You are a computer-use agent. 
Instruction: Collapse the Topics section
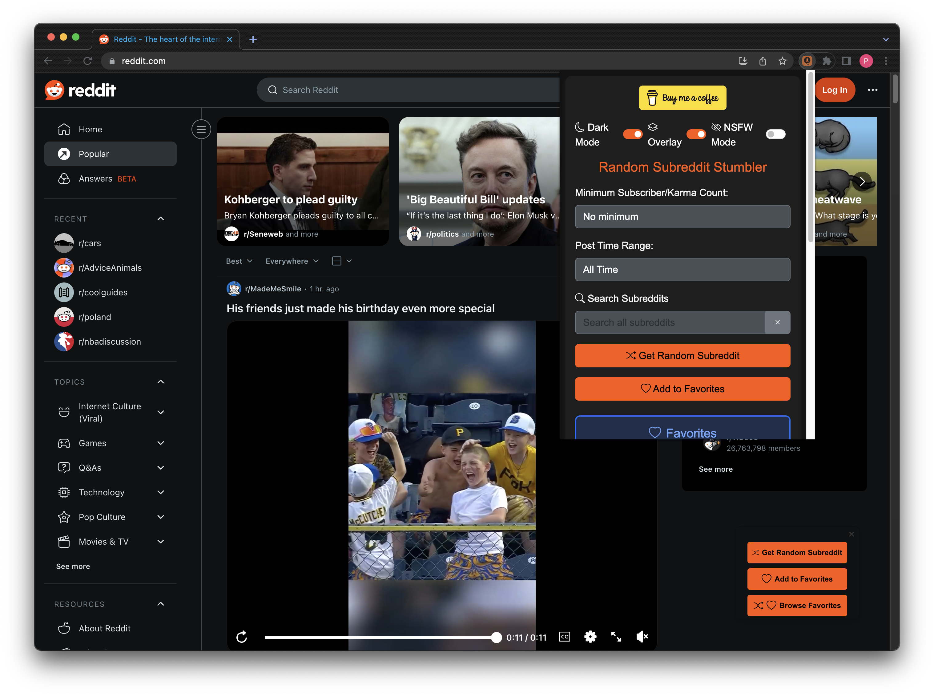coord(161,382)
